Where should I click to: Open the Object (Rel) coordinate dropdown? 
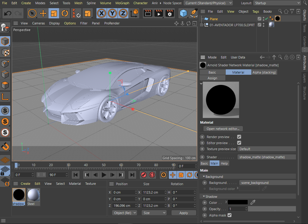coord(124,213)
